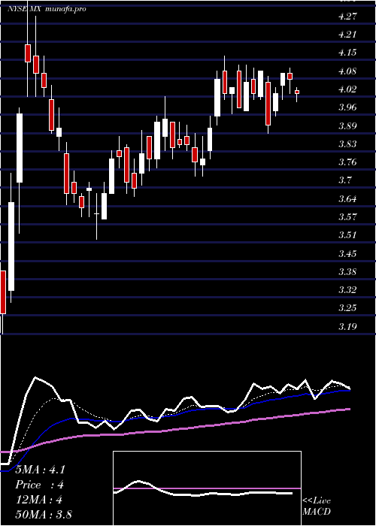Select the 3.57 price axis label
The height and width of the screenshot is (526, 376).
347,216
